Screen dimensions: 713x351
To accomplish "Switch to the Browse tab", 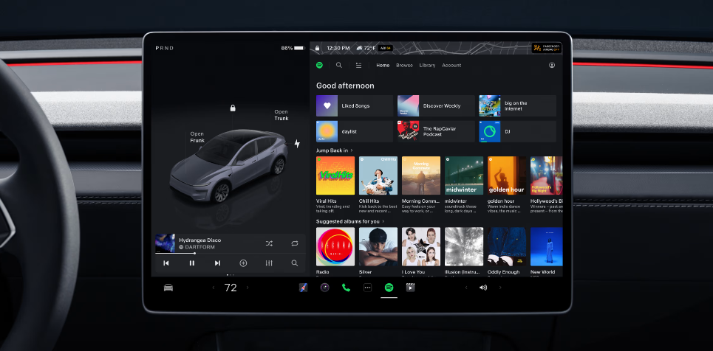I will point(404,66).
